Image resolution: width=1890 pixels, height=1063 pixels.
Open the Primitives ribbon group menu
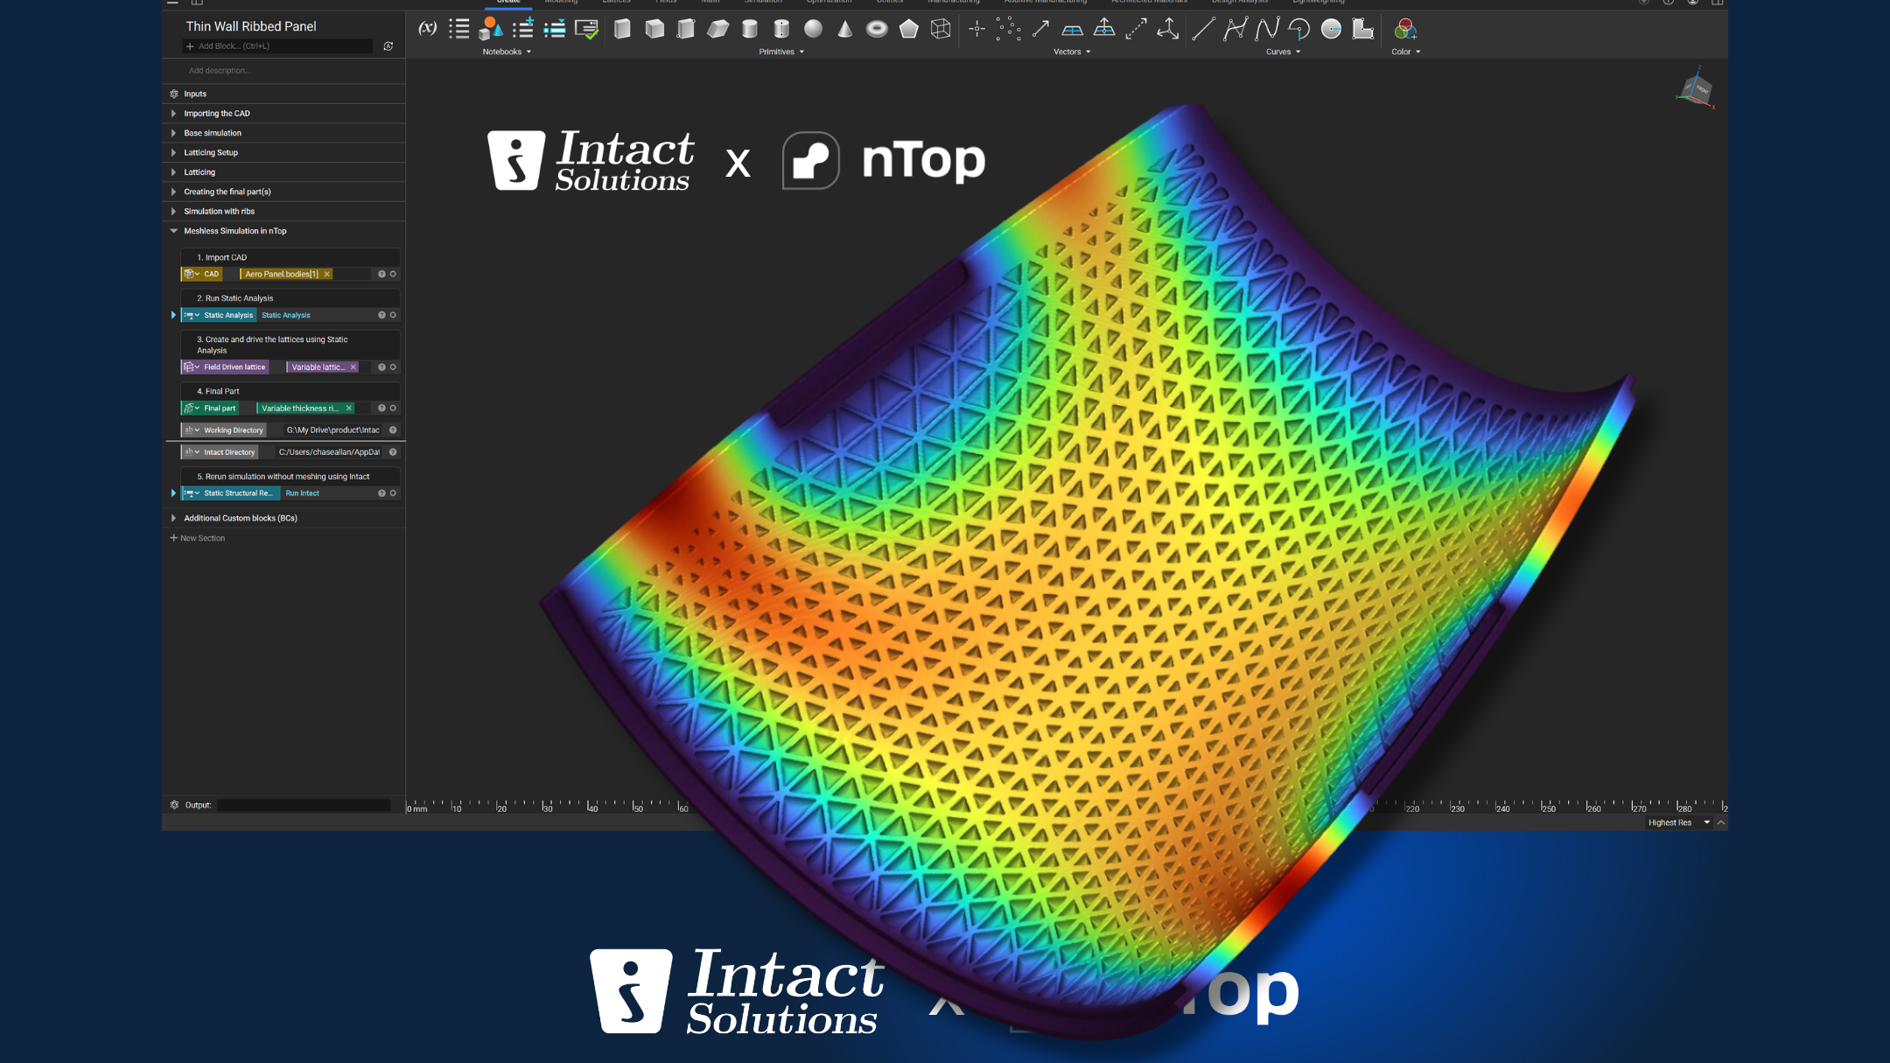781,52
